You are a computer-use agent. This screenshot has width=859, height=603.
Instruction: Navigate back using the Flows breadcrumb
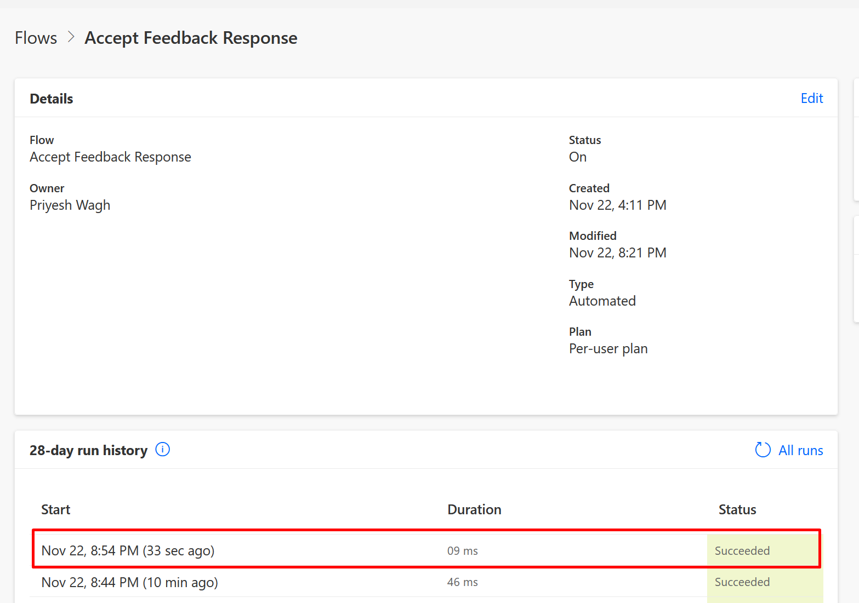tap(35, 37)
